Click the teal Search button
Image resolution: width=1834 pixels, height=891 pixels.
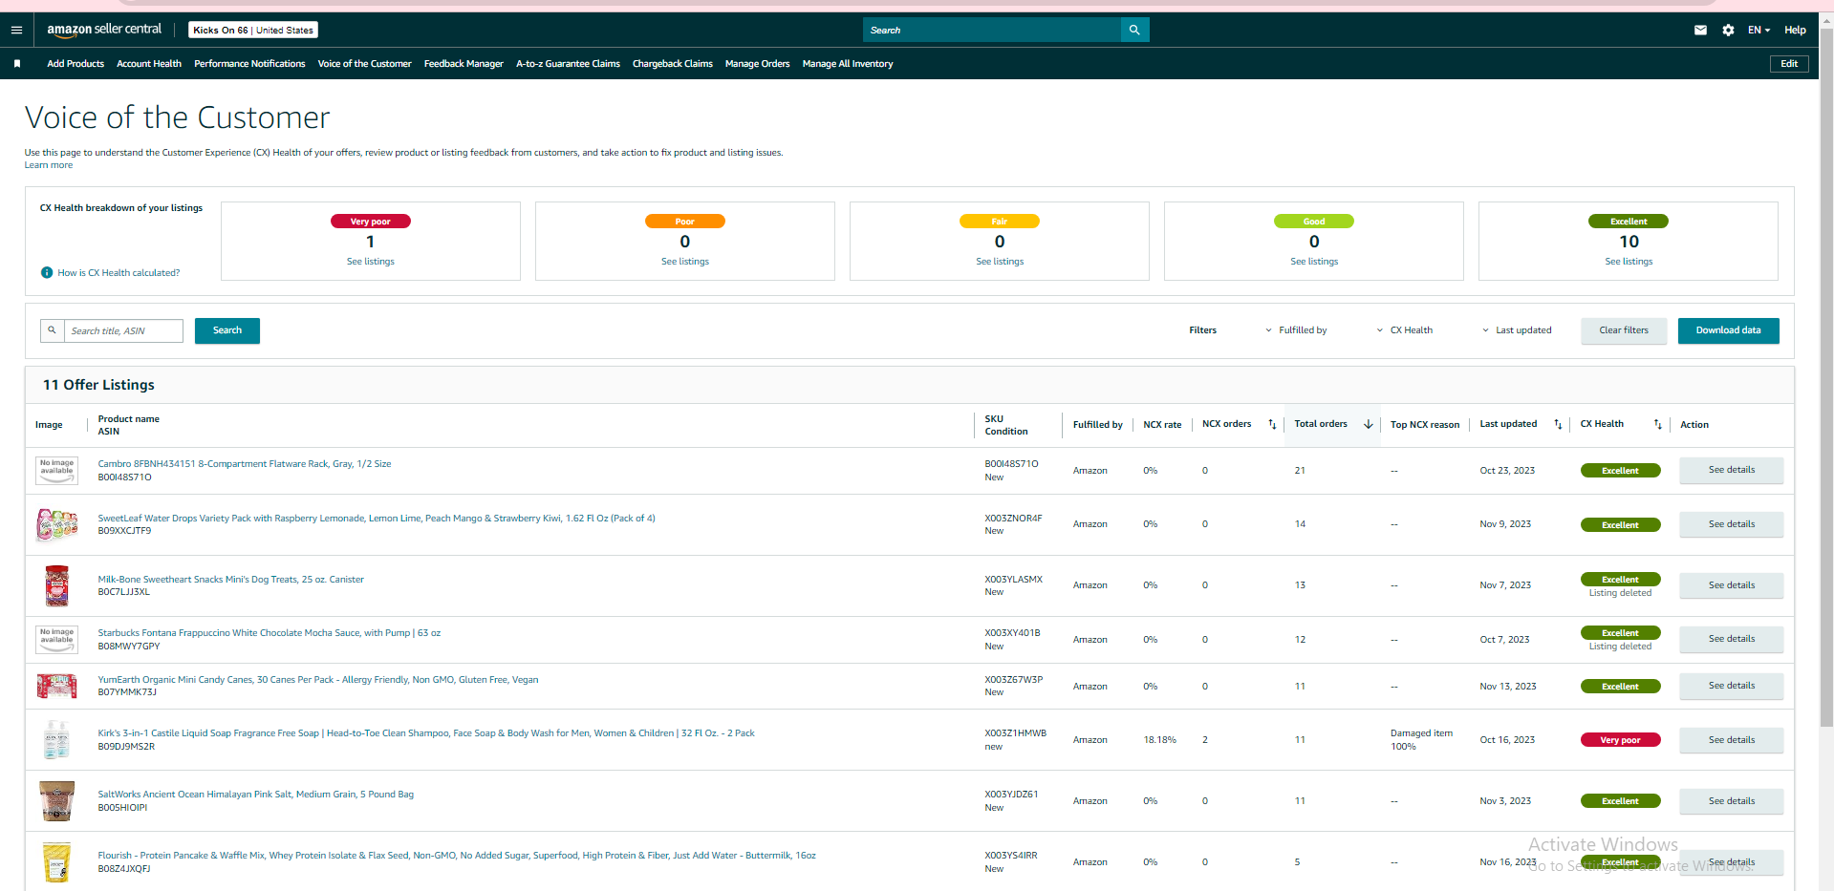coord(227,330)
